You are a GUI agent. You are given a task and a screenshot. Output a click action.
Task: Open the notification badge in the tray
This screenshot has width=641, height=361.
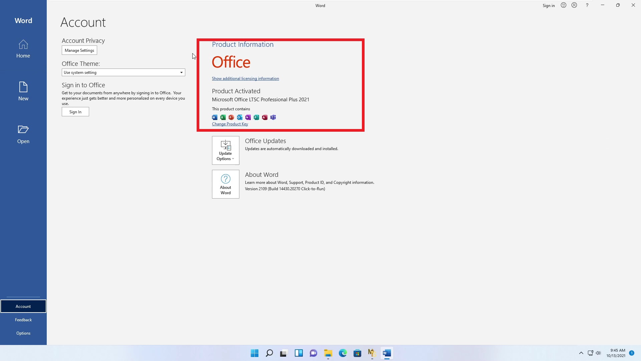tap(632, 353)
